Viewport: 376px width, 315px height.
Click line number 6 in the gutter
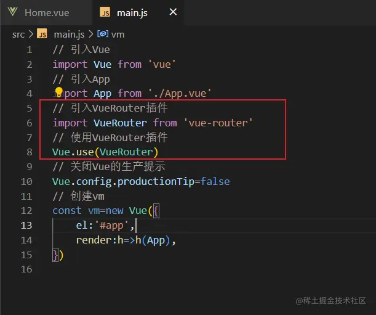click(30, 123)
